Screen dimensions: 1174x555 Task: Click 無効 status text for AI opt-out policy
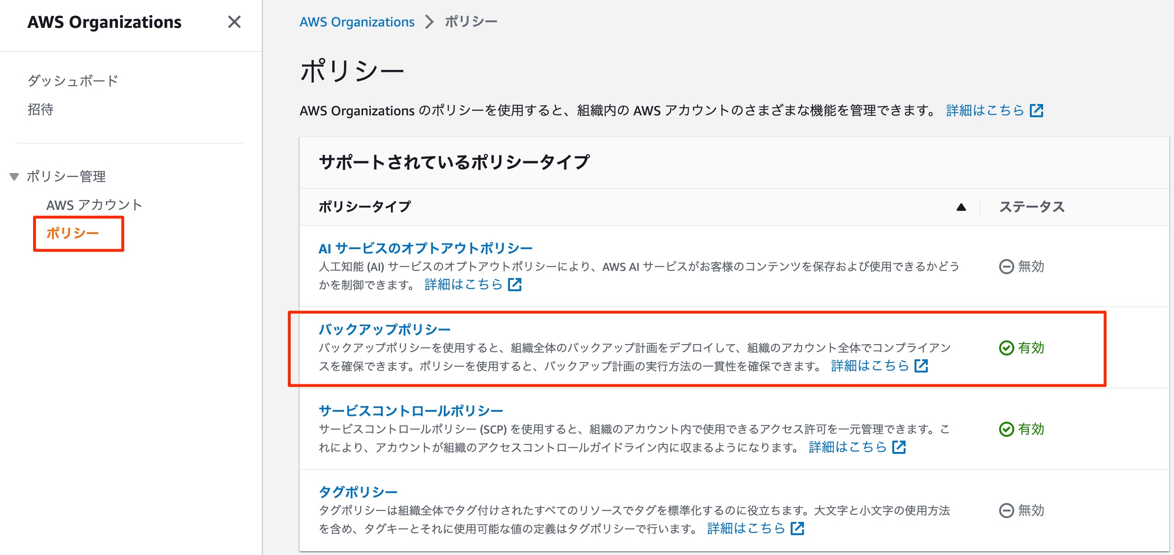point(1031,267)
